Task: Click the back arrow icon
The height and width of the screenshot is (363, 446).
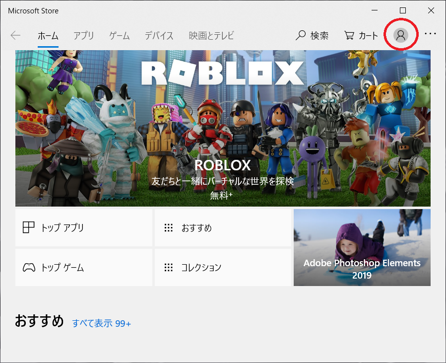Action: [x=15, y=36]
